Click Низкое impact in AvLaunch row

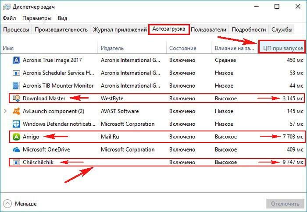click(x=224, y=111)
